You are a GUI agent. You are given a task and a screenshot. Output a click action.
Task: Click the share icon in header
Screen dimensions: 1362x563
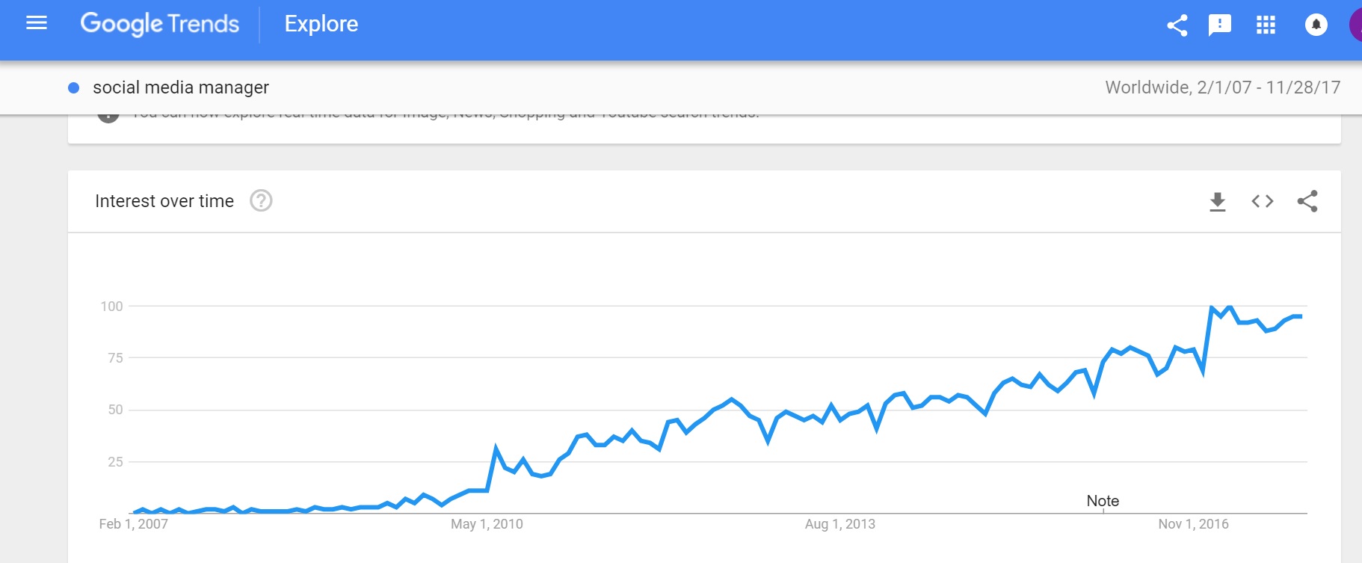coord(1177,25)
